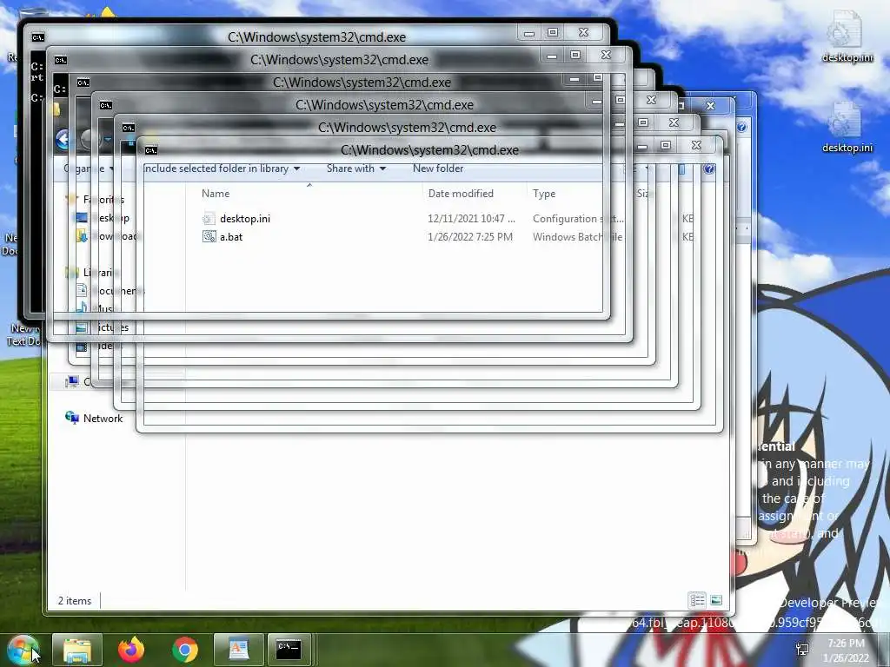890x667 pixels.
Task: Switch to large icons view via status bar
Action: coord(716,599)
